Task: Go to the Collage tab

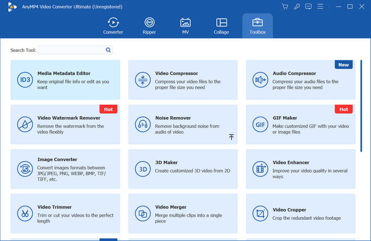Action: pyautogui.click(x=221, y=26)
